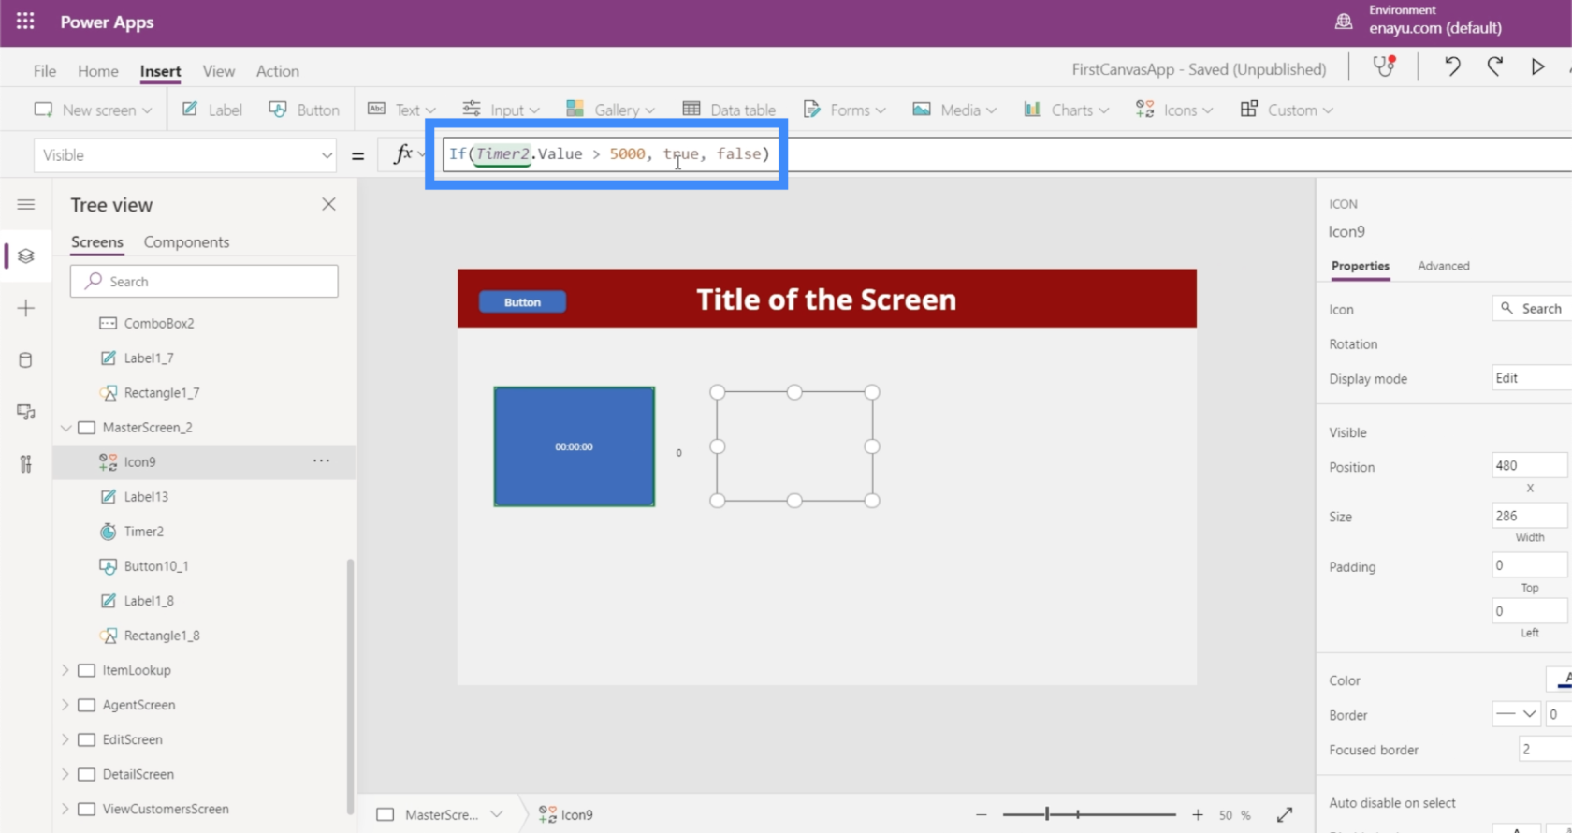This screenshot has height=833, width=1572.
Task: Expand the DetailScreen node
Action: pos(65,774)
